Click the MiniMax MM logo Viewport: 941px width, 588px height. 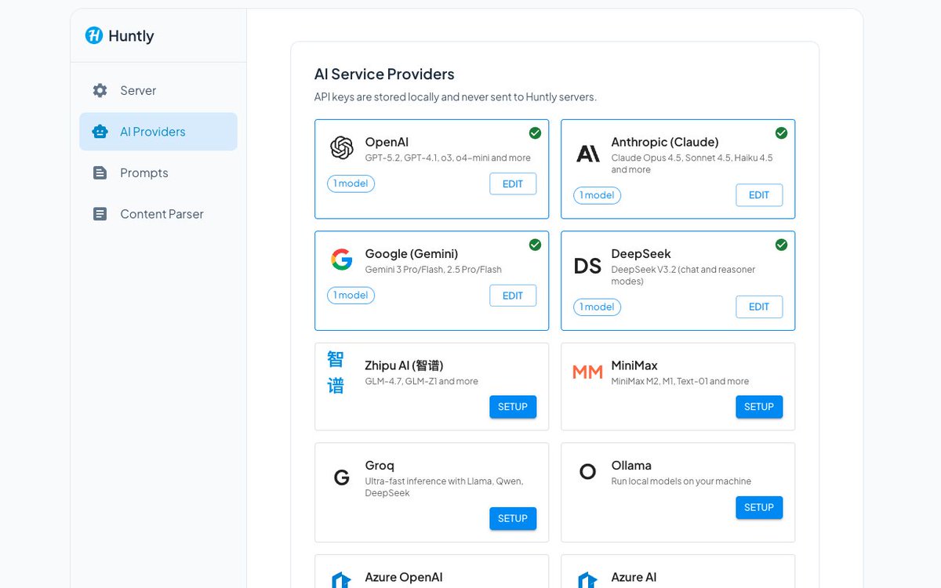point(588,372)
